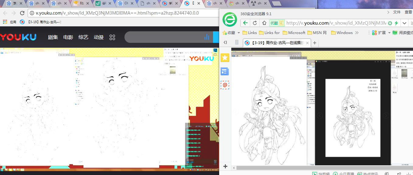Open the 应用 apps shortcut in Chrome
Viewport: 413px width, 175px height.
coord(9,22)
